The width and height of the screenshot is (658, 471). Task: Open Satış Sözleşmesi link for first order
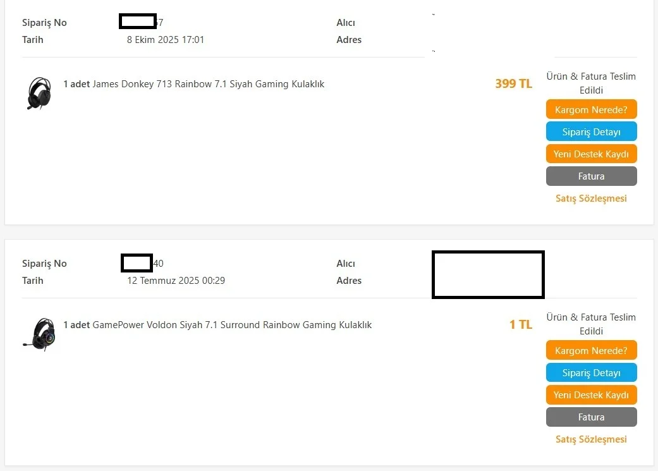click(x=591, y=199)
